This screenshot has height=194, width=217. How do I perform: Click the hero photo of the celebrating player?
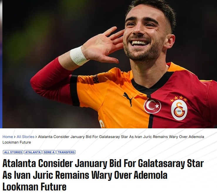pyautogui.click(x=110, y=64)
